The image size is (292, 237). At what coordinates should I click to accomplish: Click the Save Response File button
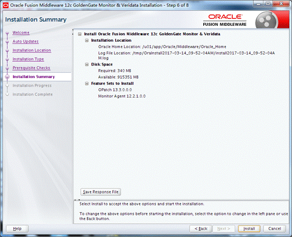[100, 192]
